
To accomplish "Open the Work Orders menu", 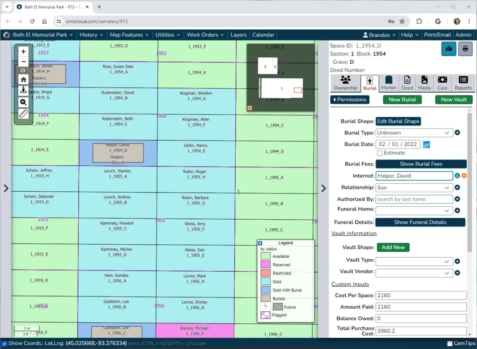I will click(205, 35).
